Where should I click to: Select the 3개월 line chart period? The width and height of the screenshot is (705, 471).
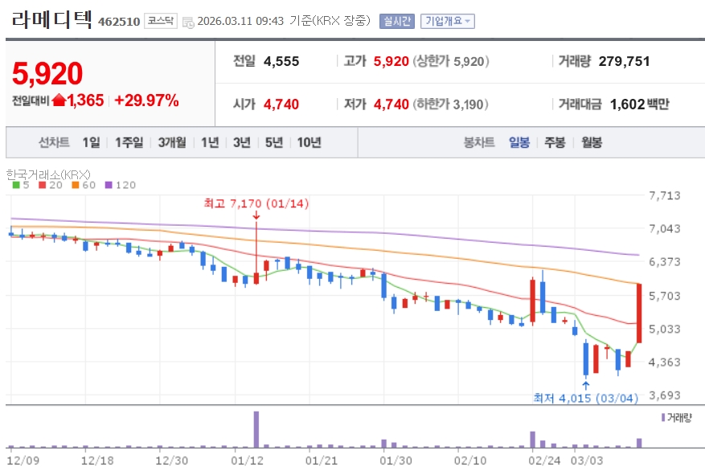(172, 142)
